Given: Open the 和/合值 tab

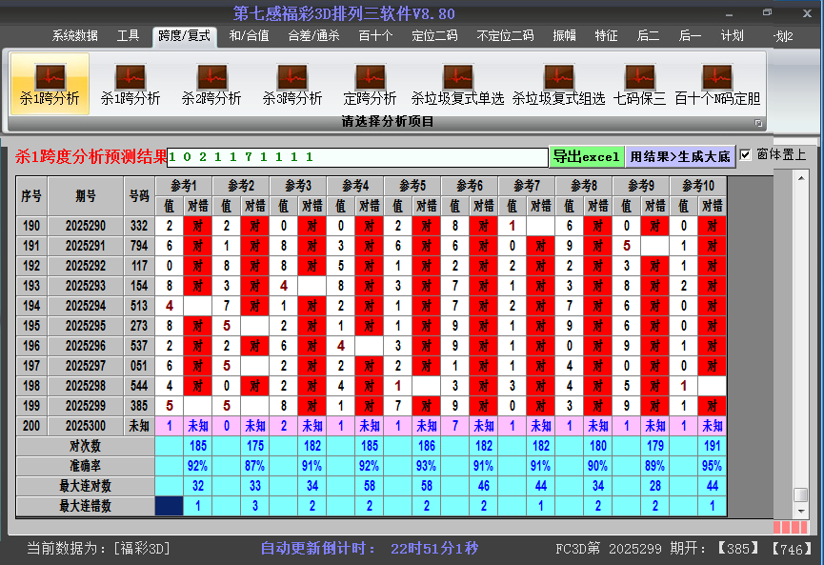Looking at the screenshot, I should tap(249, 36).
